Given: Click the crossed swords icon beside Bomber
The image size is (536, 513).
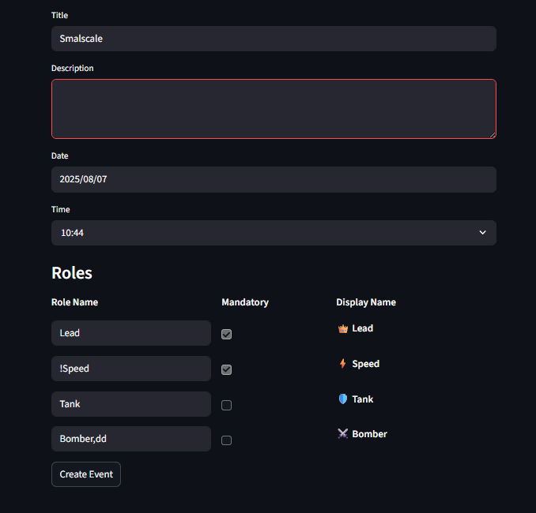Looking at the screenshot, I should 342,434.
